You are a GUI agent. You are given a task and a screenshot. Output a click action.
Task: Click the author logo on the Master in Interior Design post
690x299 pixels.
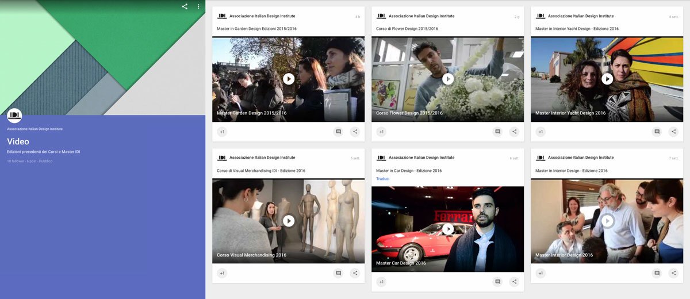coord(540,158)
